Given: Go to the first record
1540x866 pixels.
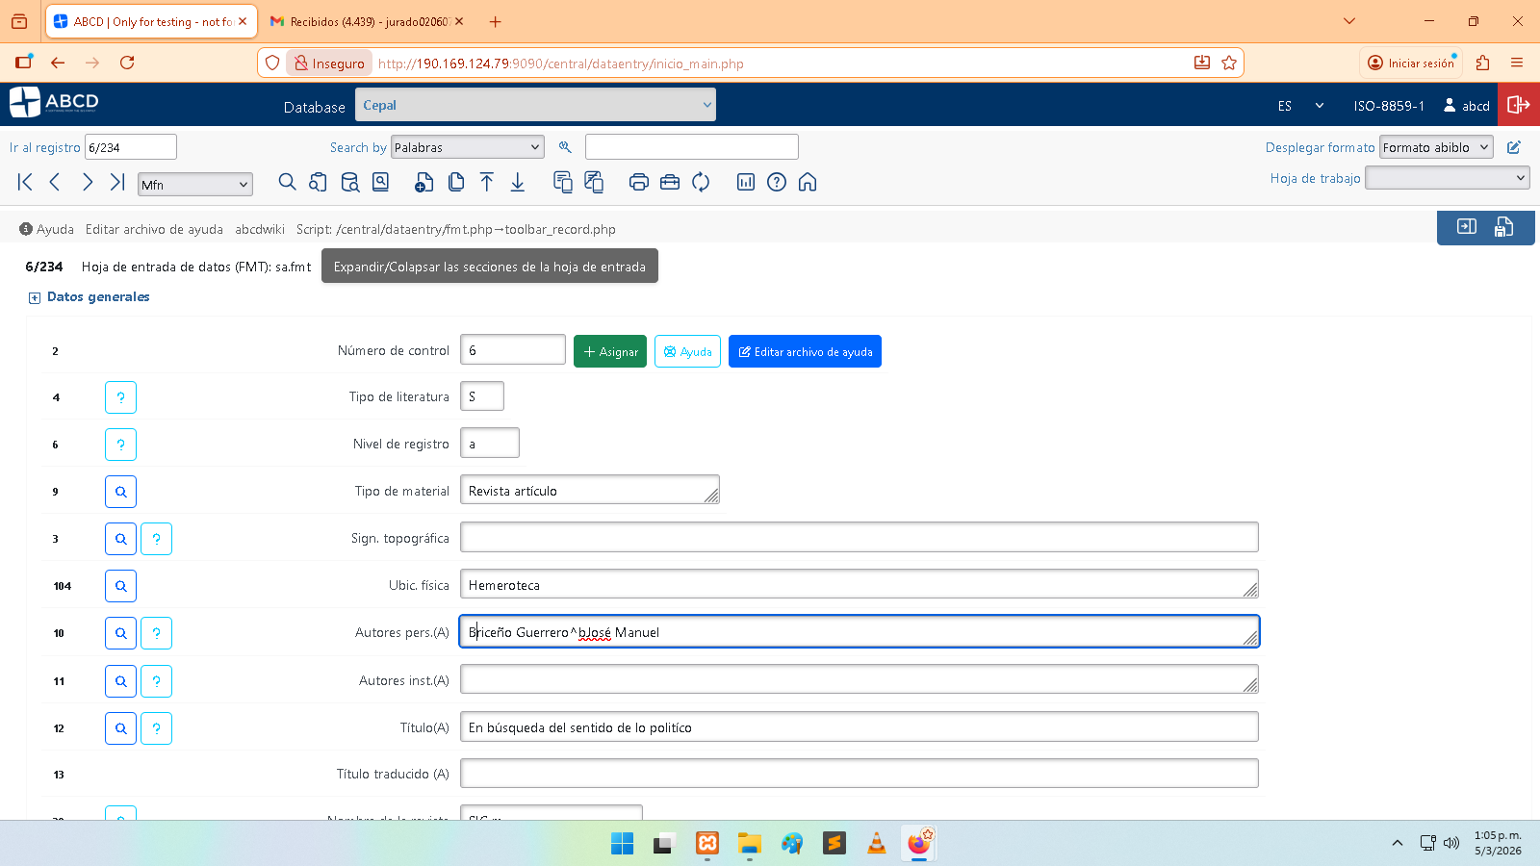Looking at the screenshot, I should point(25,182).
